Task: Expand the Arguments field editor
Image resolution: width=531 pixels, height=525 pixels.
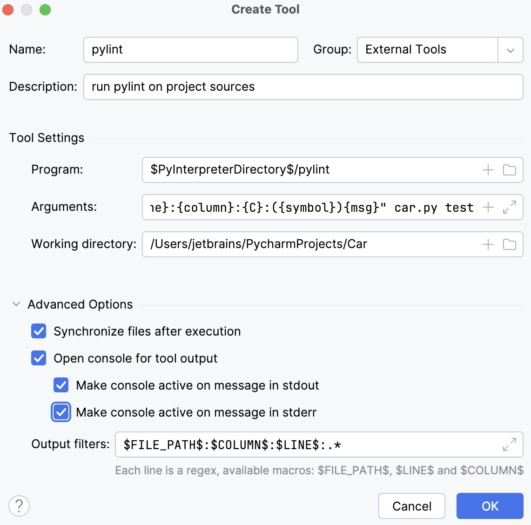Action: (x=511, y=207)
